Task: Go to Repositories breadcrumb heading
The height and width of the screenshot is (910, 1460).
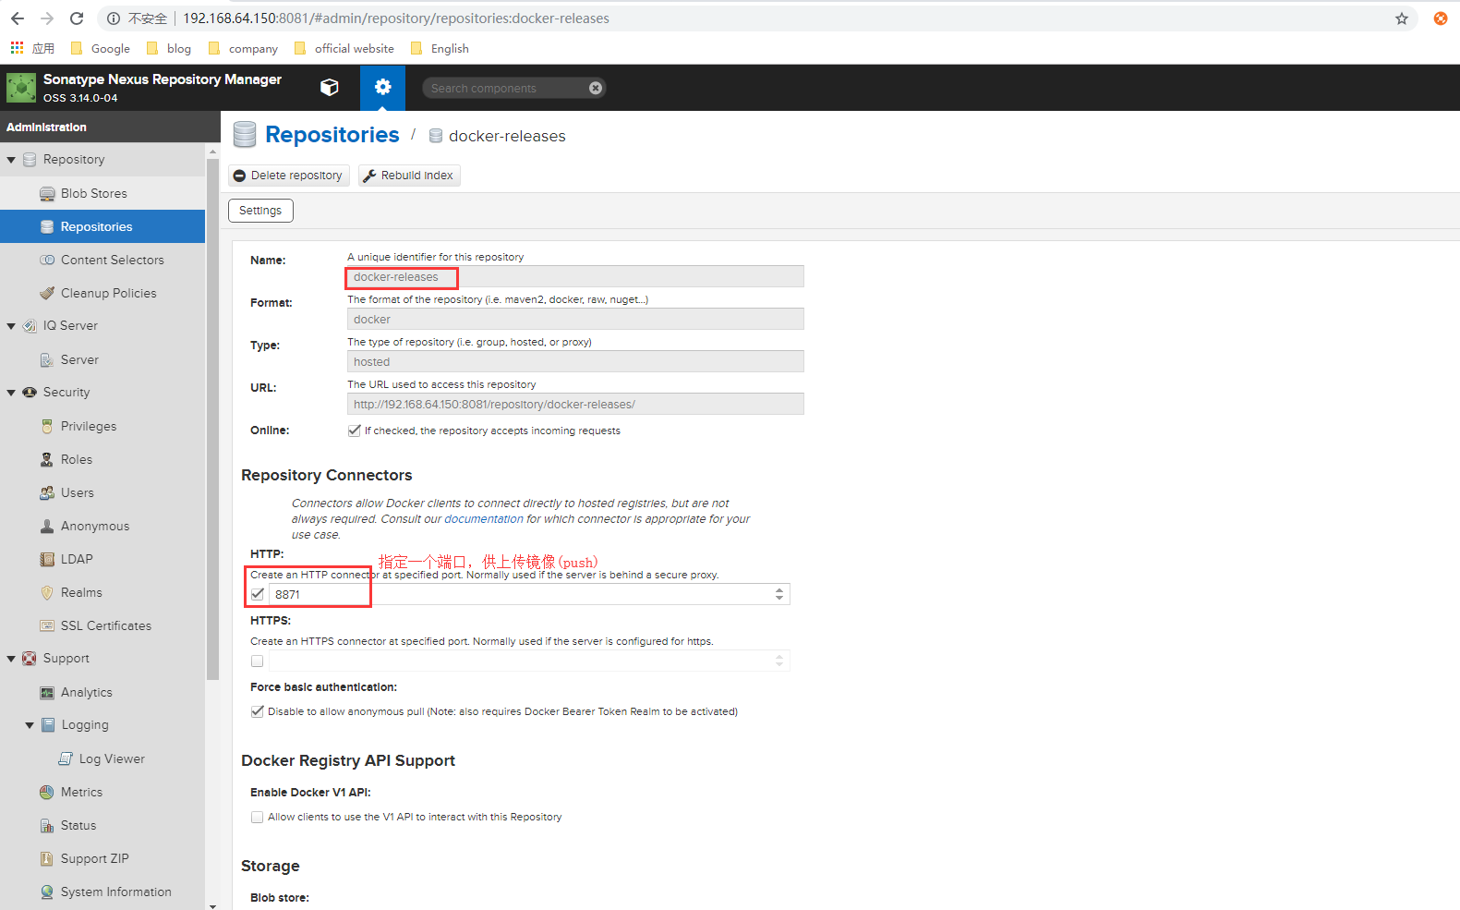Action: click(x=332, y=135)
